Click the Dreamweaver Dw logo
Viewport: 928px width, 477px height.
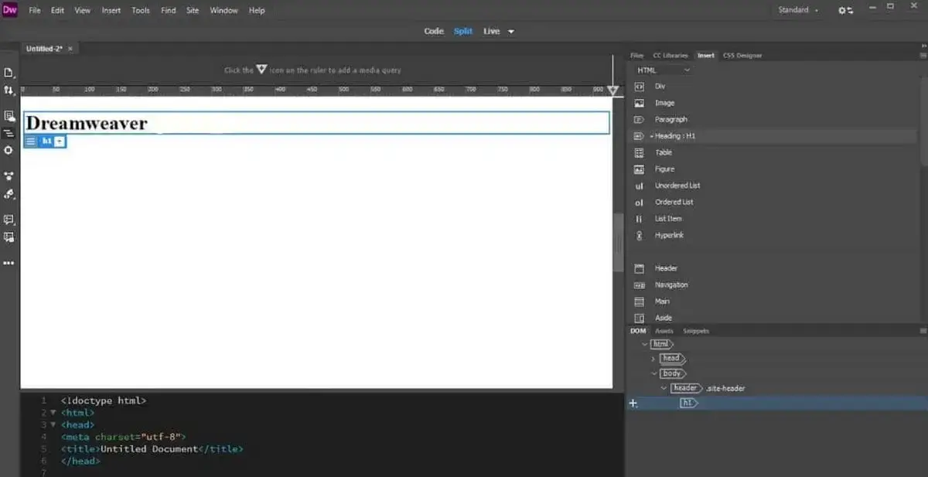pos(10,9)
